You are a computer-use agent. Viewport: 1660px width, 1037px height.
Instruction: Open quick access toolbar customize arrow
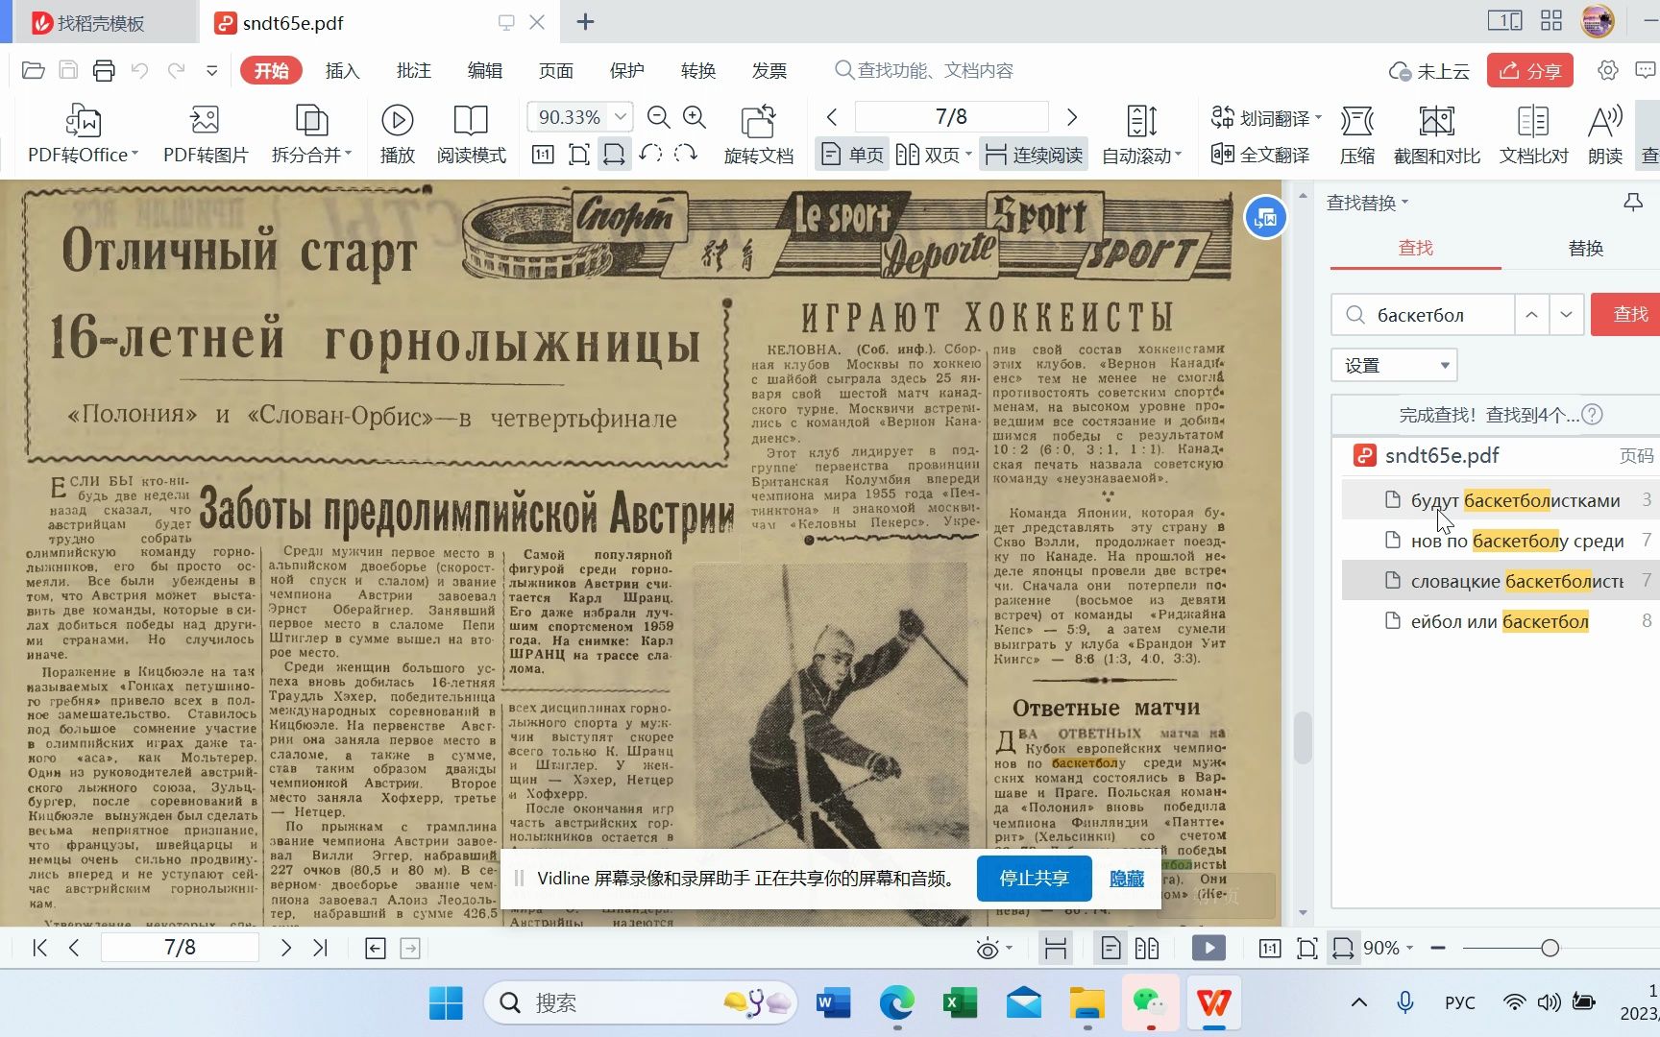click(x=212, y=70)
